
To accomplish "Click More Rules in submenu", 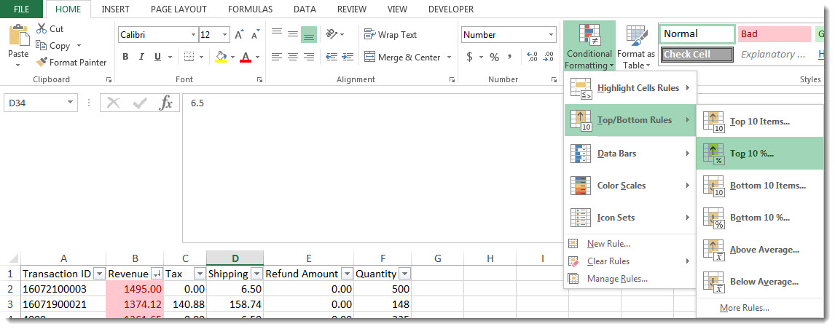I will (x=759, y=308).
